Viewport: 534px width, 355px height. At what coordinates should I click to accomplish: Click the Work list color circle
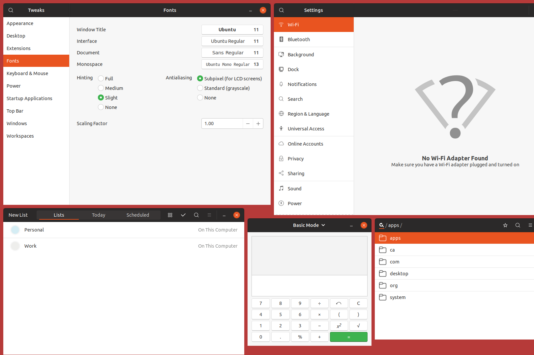point(15,246)
